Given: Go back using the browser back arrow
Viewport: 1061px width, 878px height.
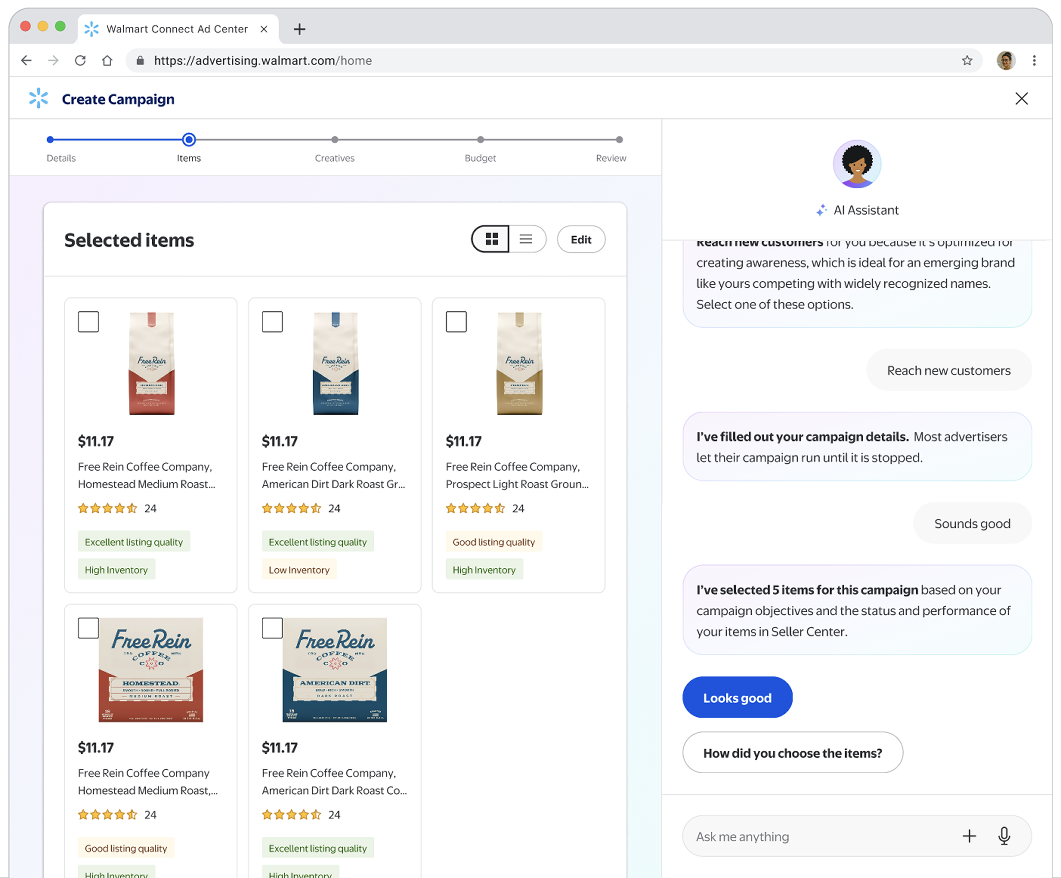Looking at the screenshot, I should point(26,61).
